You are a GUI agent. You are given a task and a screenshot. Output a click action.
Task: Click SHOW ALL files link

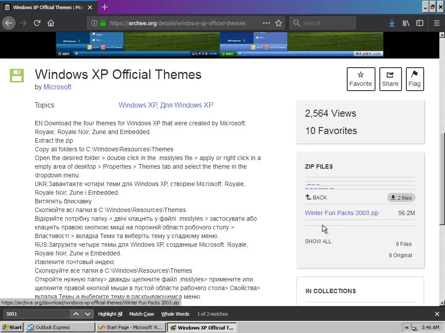[318, 242]
